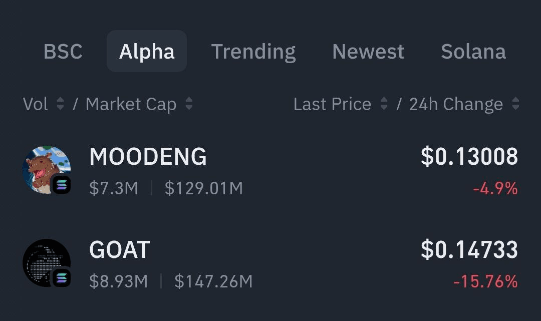Open the GOAT token logo icon
The width and height of the screenshot is (541, 321).
click(47, 263)
